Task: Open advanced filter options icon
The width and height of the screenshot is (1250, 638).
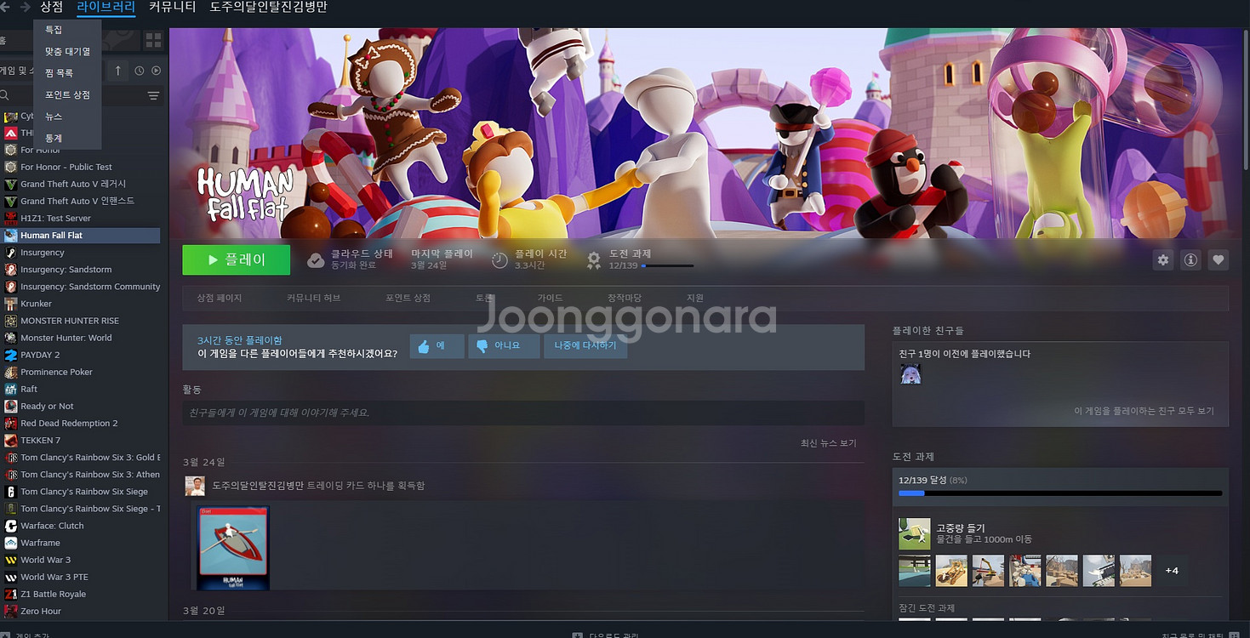Action: (x=153, y=96)
